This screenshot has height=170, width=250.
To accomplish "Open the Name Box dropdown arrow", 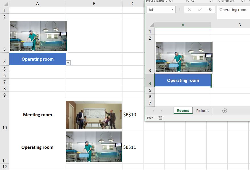I will (172, 9).
